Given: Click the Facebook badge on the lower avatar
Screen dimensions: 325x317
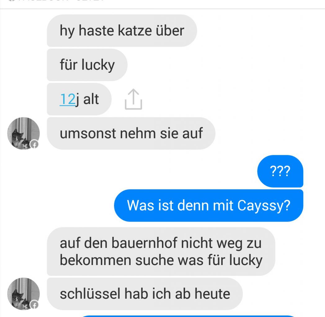Looking at the screenshot, I should 34,305.
